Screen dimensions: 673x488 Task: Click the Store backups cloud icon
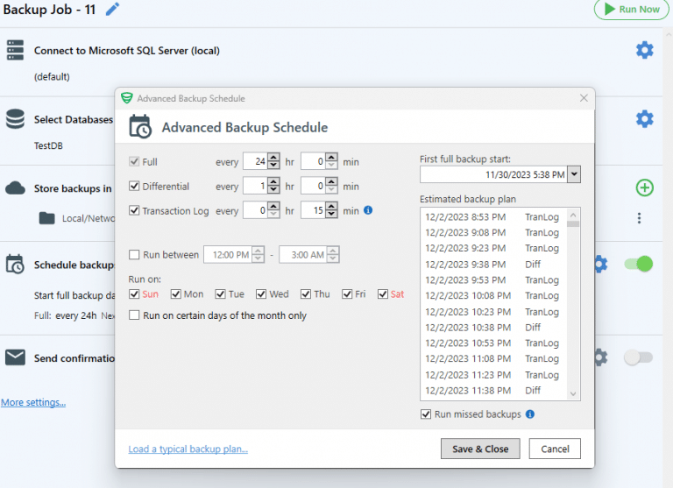tap(15, 187)
